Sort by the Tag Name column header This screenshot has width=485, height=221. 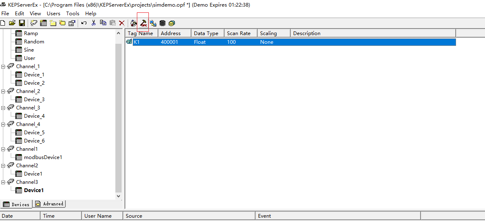pos(142,33)
